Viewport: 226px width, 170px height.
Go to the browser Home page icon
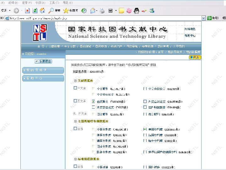(x=42, y=10)
